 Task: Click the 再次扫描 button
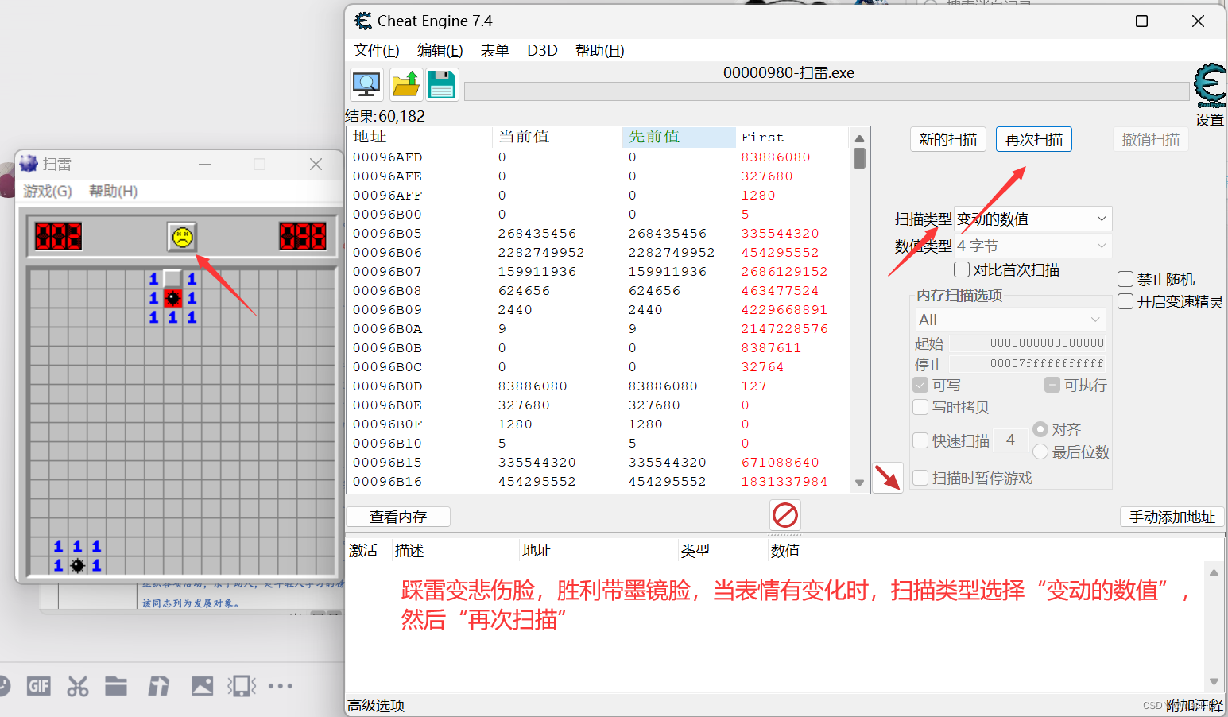click(1033, 139)
